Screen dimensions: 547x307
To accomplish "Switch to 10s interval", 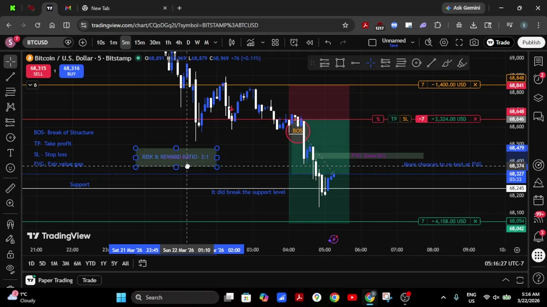I will (x=100, y=42).
